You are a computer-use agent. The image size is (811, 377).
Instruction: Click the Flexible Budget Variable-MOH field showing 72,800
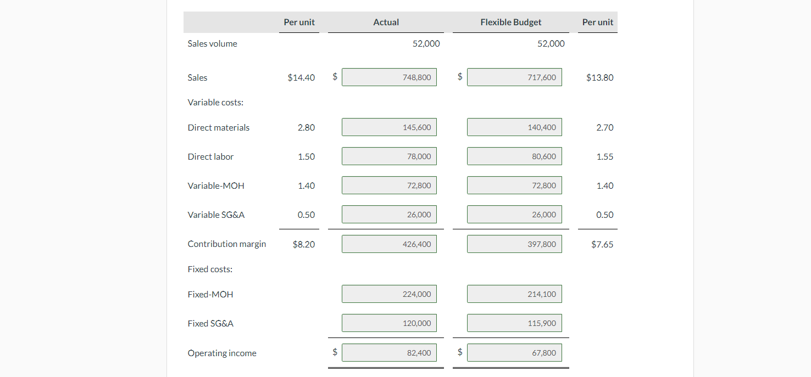[514, 185]
